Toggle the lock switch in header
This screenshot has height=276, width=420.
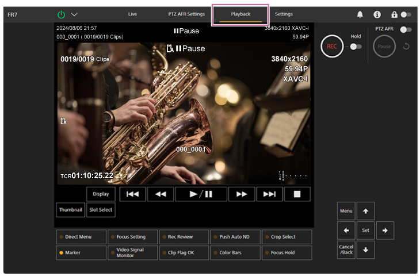click(406, 14)
